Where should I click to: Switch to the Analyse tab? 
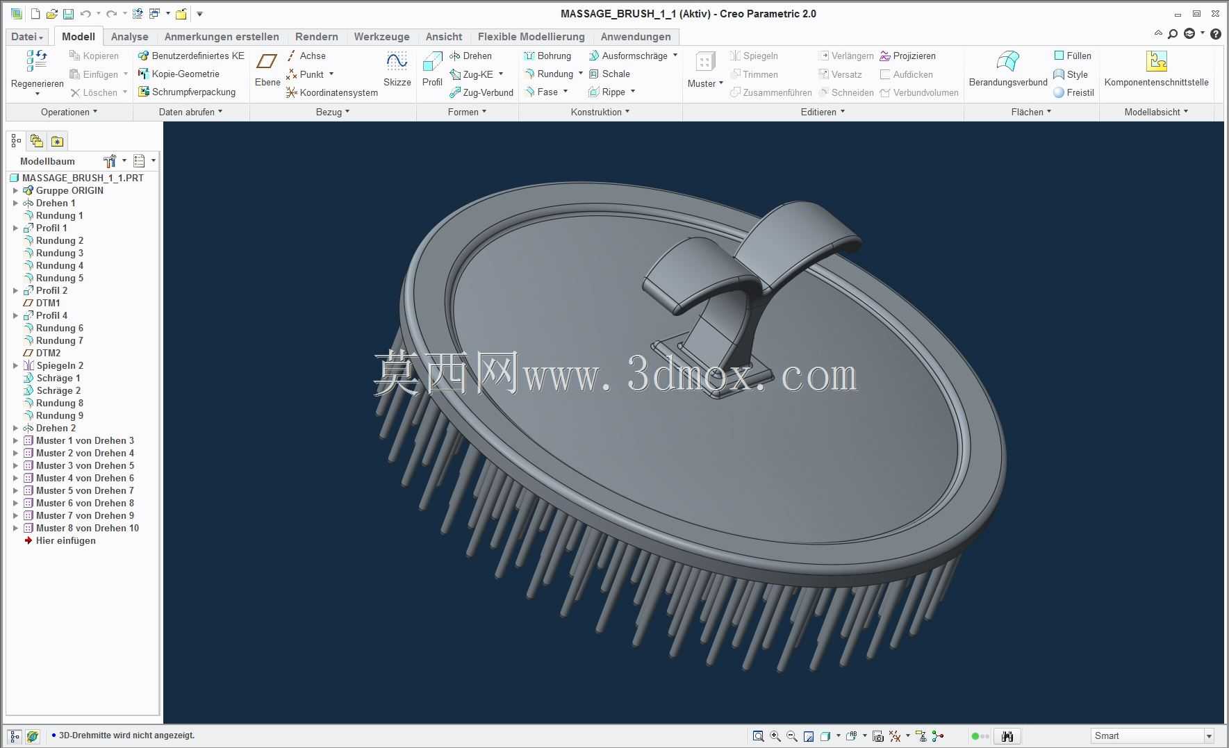[129, 37]
